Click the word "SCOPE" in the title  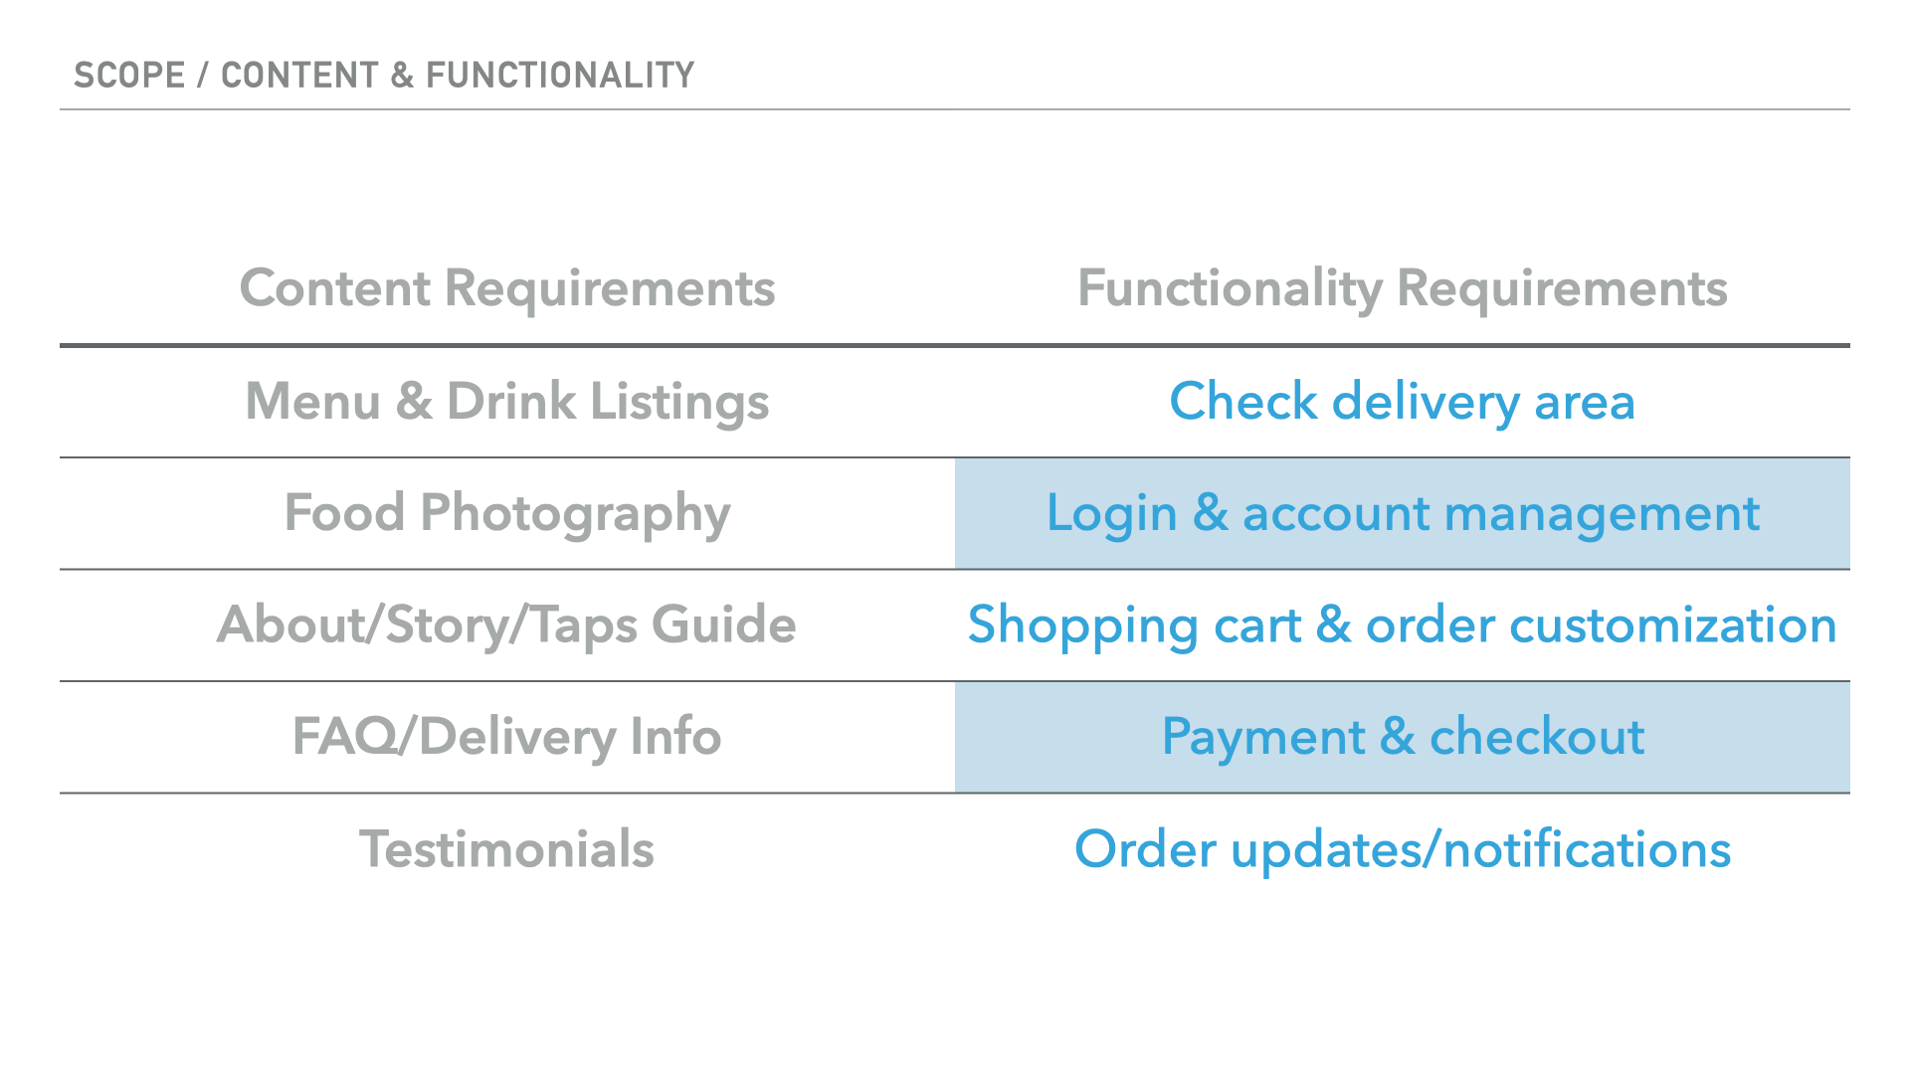click(x=129, y=76)
